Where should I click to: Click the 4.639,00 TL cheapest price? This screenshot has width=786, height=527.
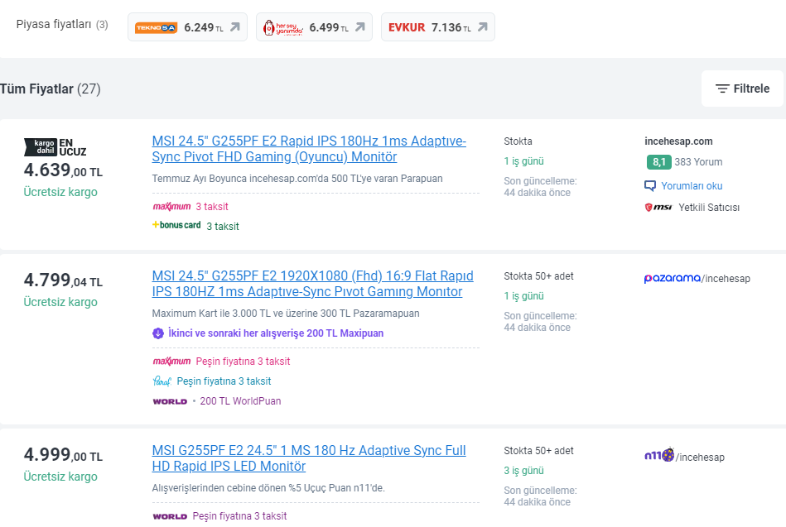[63, 170]
